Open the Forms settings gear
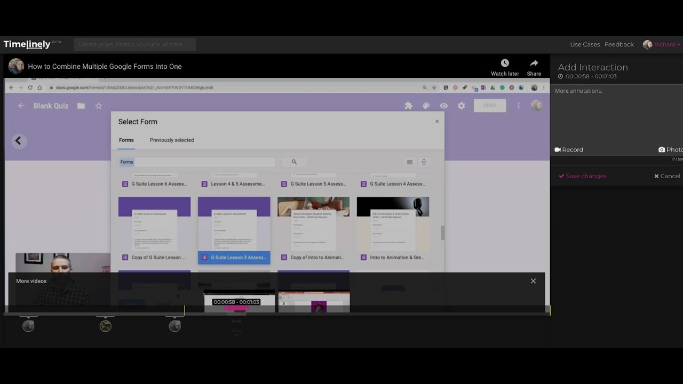Image resolution: width=683 pixels, height=384 pixels. click(461, 106)
